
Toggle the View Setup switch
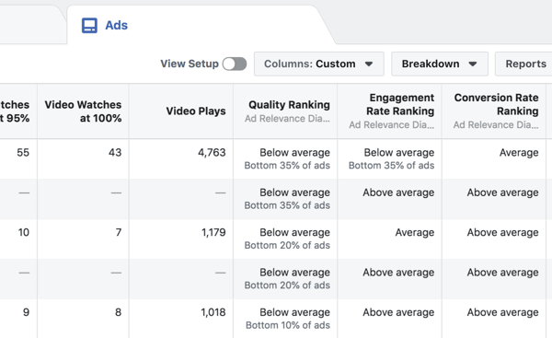pyautogui.click(x=235, y=64)
